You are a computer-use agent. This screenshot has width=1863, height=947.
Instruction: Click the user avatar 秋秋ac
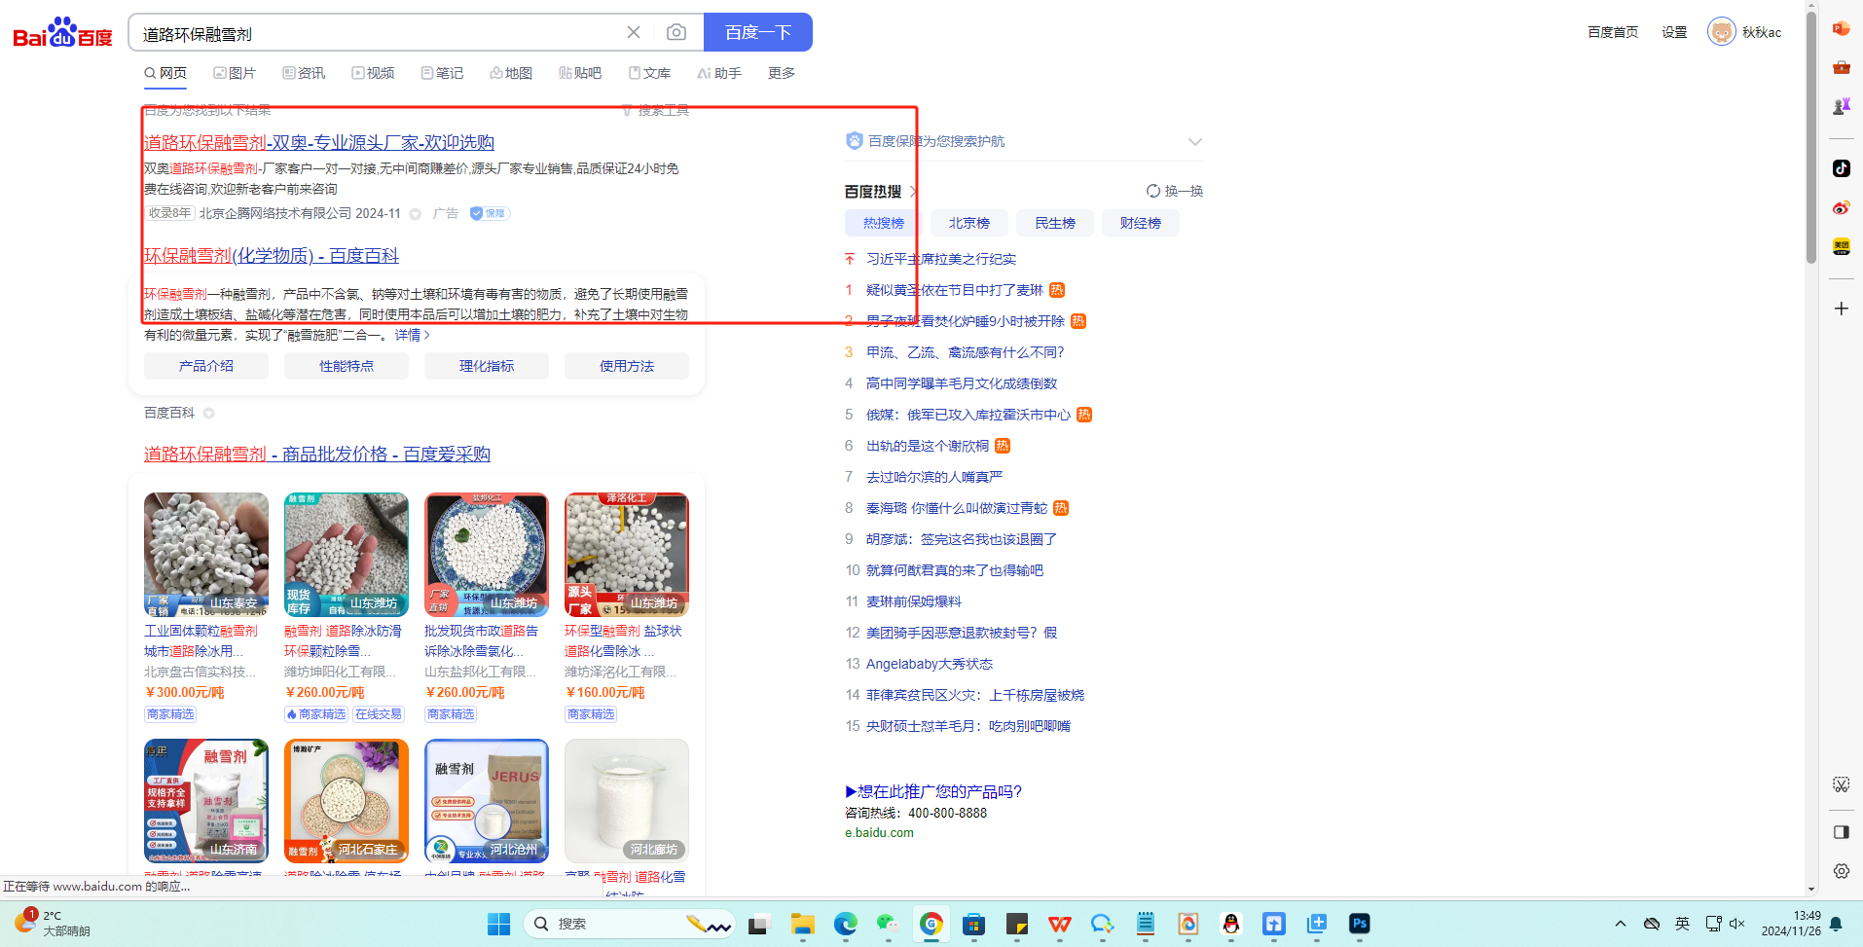tap(1721, 32)
